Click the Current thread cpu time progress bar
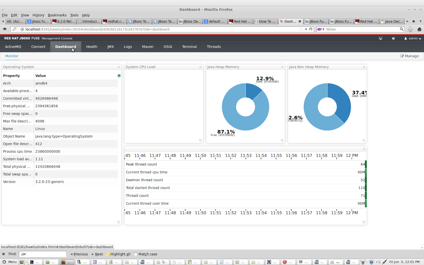This screenshot has width=424, height=265. pos(366,172)
